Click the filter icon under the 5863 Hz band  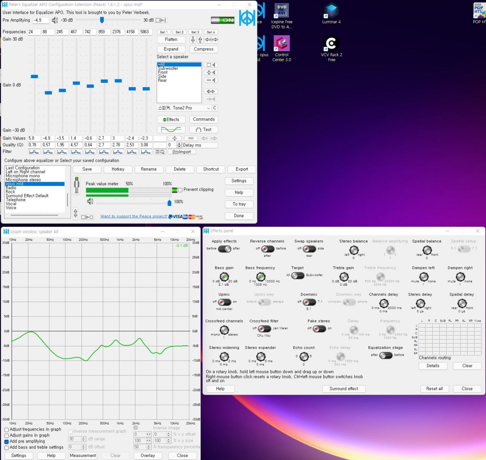[146, 152]
